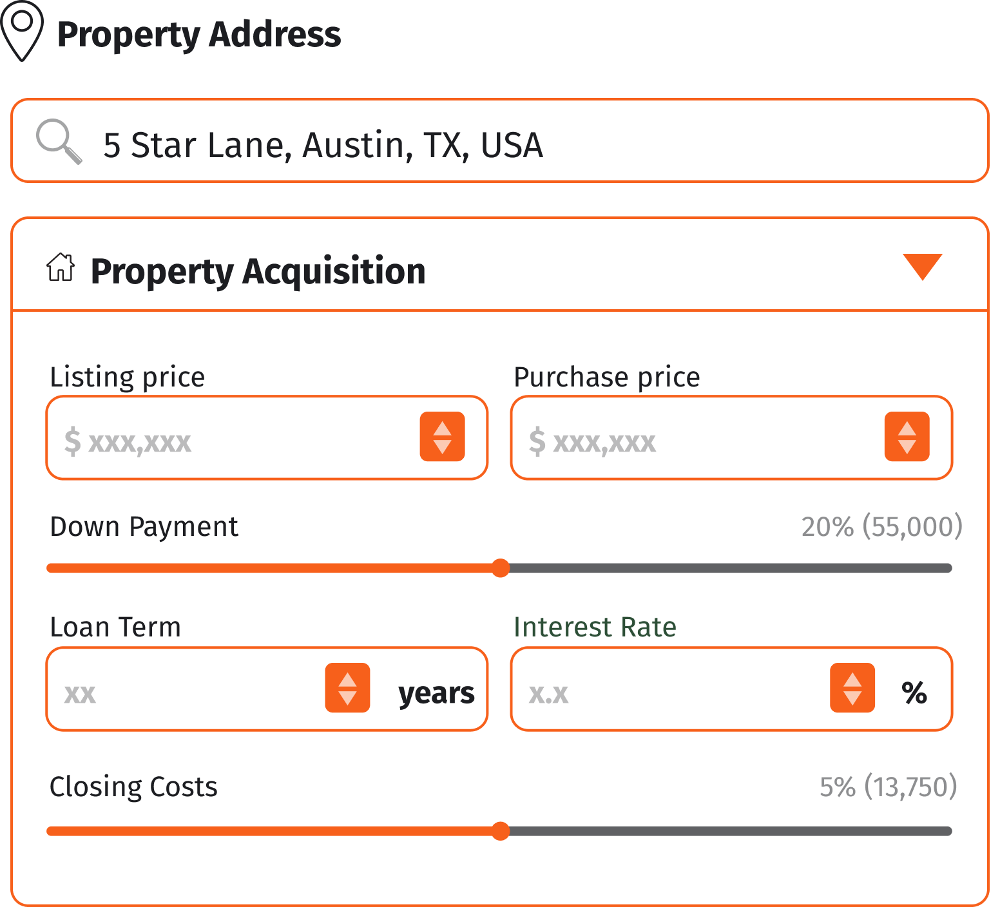This screenshot has width=1000, height=907.
Task: Collapse the Property Acquisition section
Action: (923, 267)
